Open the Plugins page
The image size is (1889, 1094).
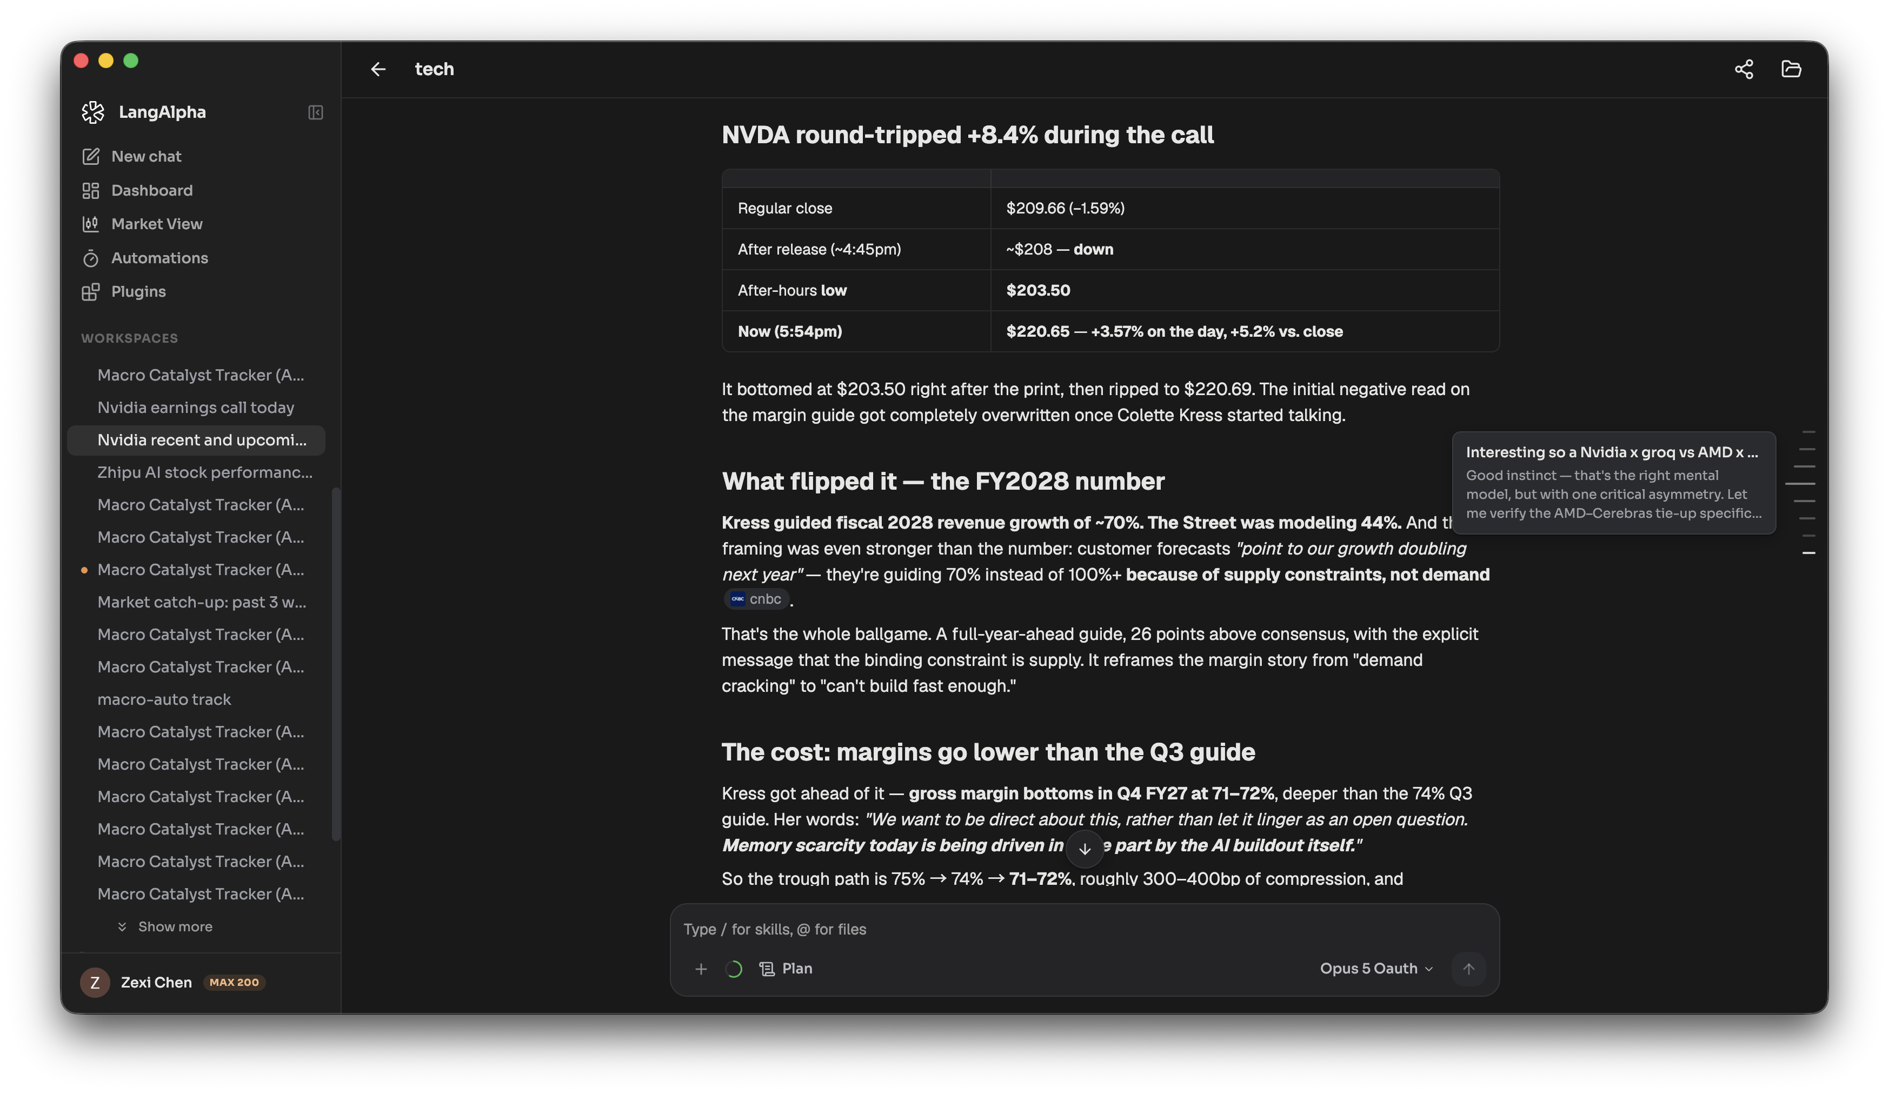point(124,291)
